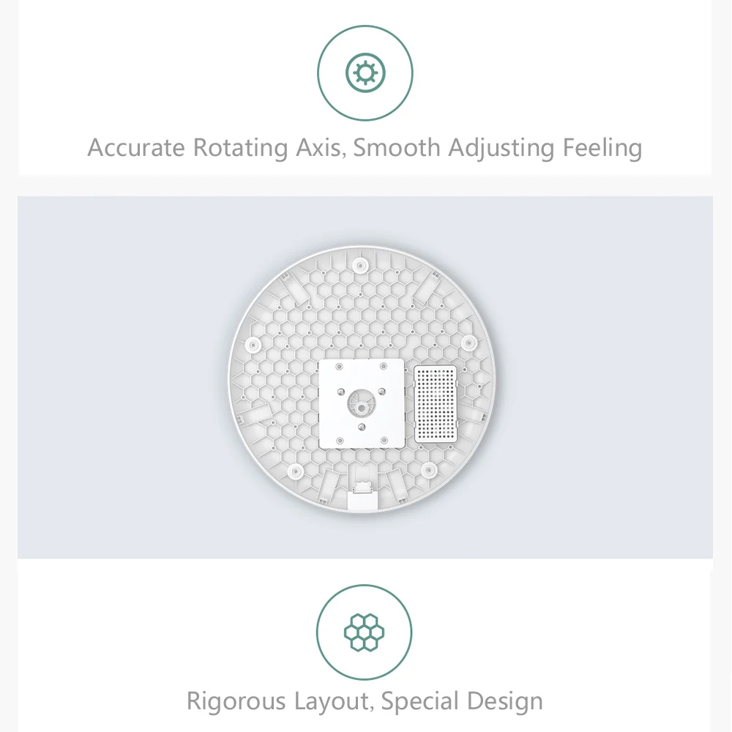
Task: Click the topmost screw post of the lamp base
Action: tap(360, 266)
